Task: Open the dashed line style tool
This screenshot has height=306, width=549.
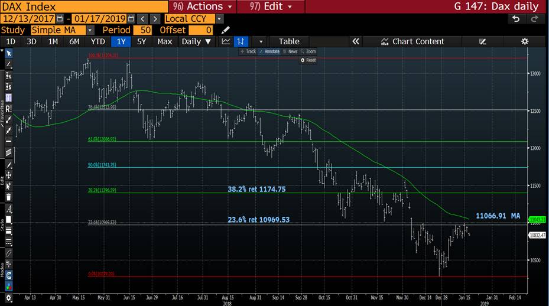Action: point(9,242)
